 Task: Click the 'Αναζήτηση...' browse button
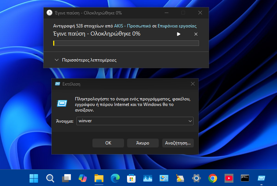[178, 143]
